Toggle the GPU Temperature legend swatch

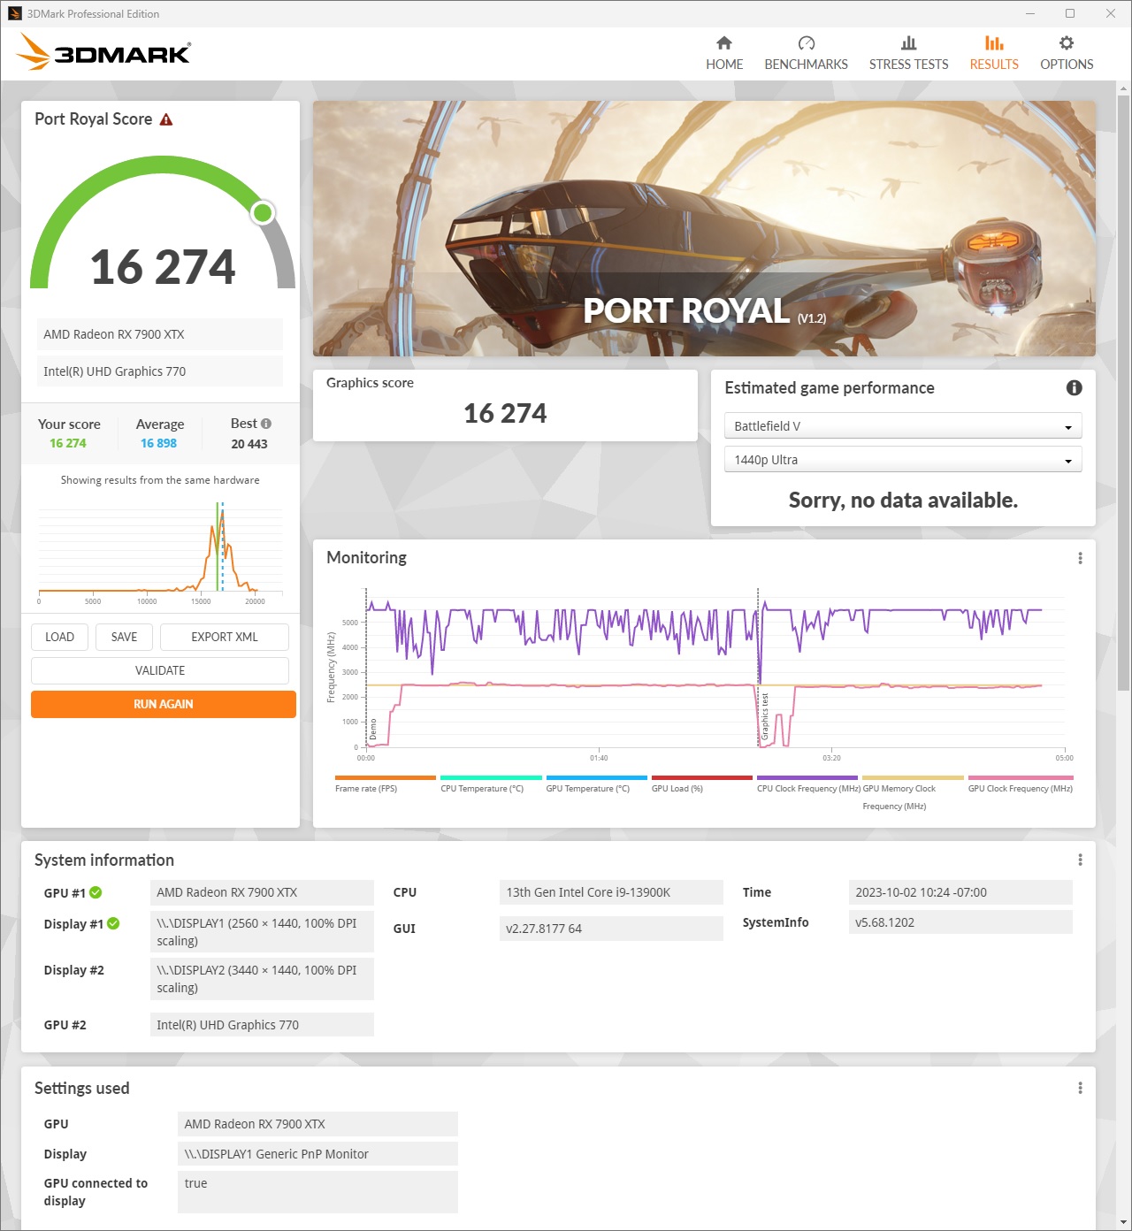click(x=596, y=778)
